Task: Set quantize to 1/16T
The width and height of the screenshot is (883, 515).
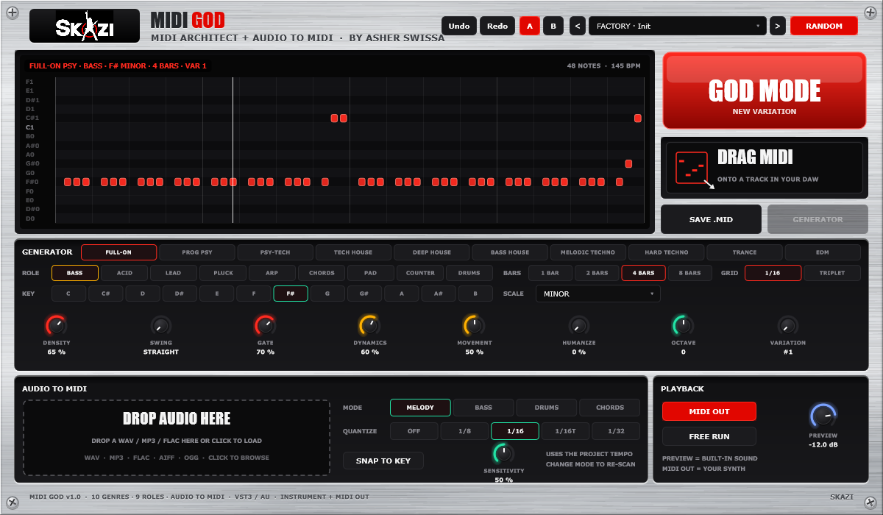Action: click(x=565, y=431)
